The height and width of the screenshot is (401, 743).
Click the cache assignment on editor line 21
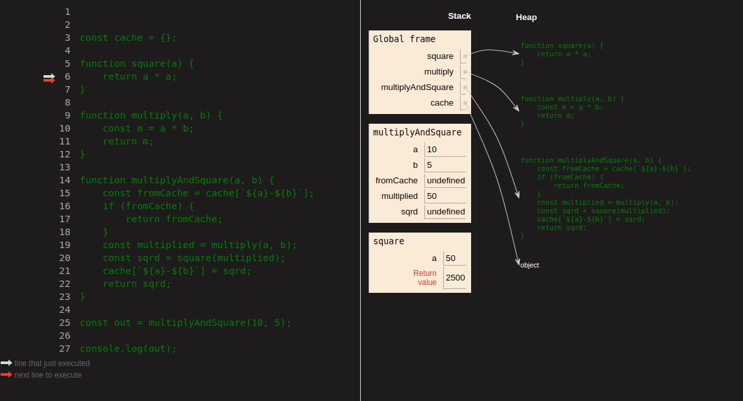(x=177, y=271)
